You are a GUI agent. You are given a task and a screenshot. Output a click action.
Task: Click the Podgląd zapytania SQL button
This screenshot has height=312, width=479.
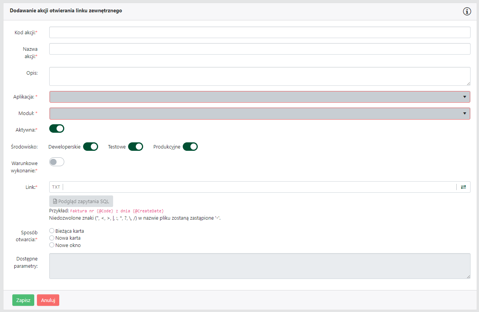81,201
